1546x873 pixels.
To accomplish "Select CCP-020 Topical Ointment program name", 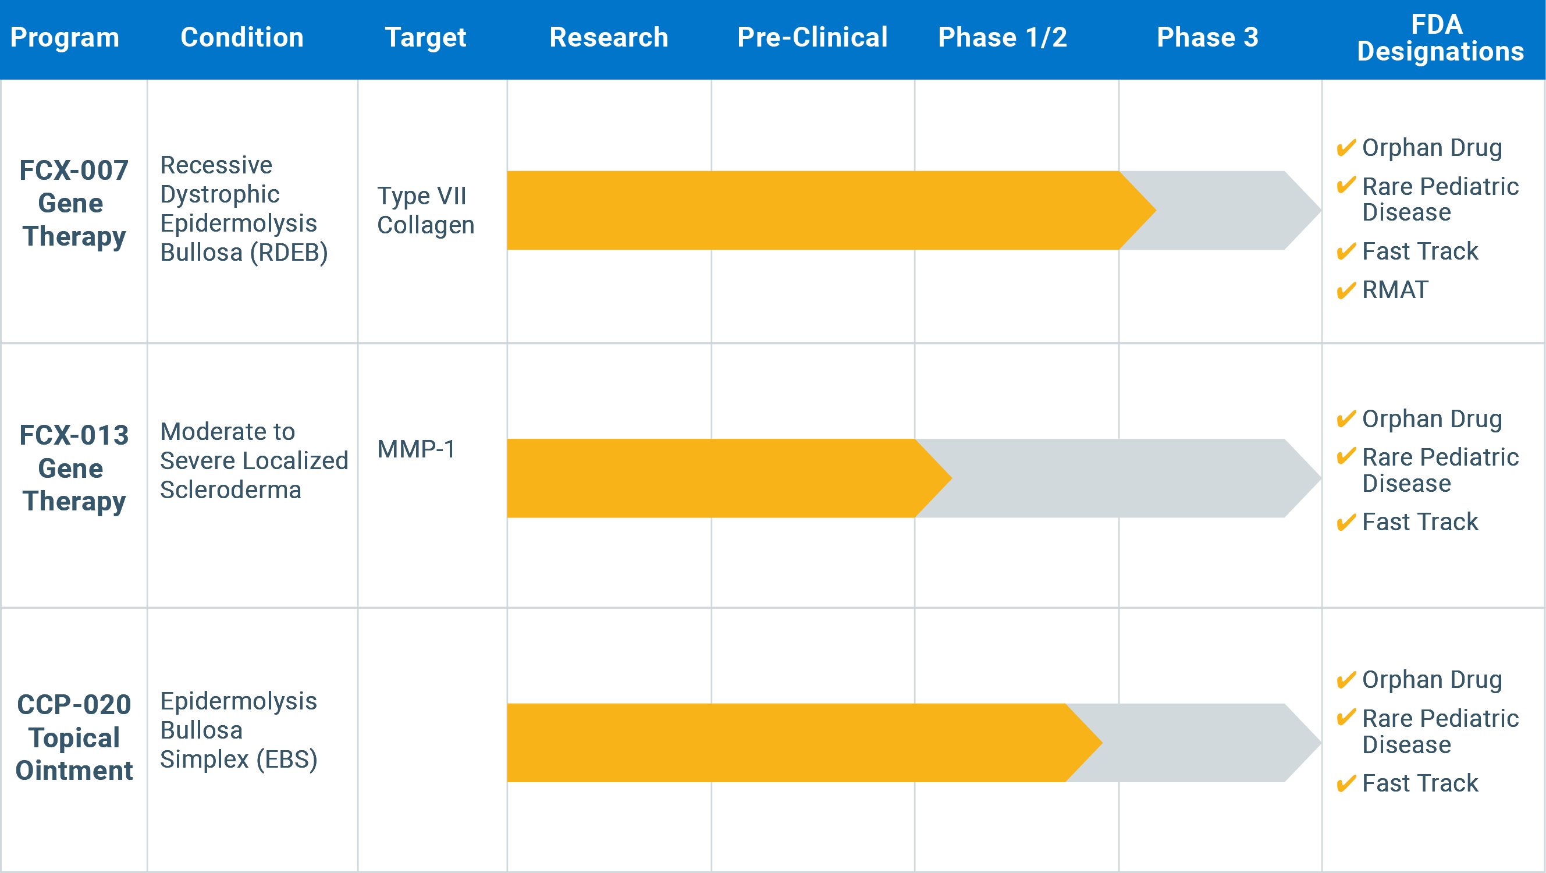I will [x=74, y=737].
